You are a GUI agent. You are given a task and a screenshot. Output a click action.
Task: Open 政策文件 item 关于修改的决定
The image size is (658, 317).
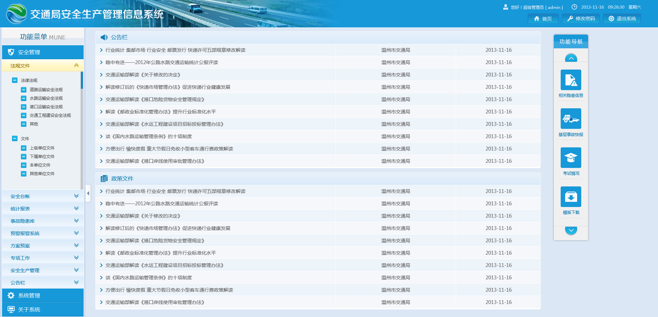(143, 216)
